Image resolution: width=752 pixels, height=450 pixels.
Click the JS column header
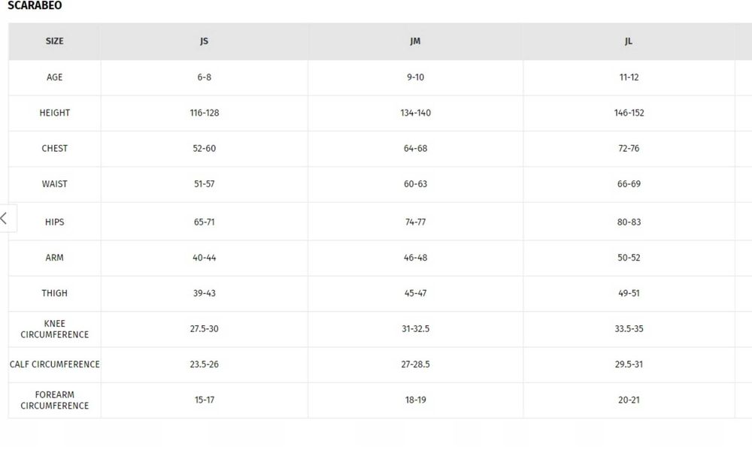pyautogui.click(x=204, y=41)
